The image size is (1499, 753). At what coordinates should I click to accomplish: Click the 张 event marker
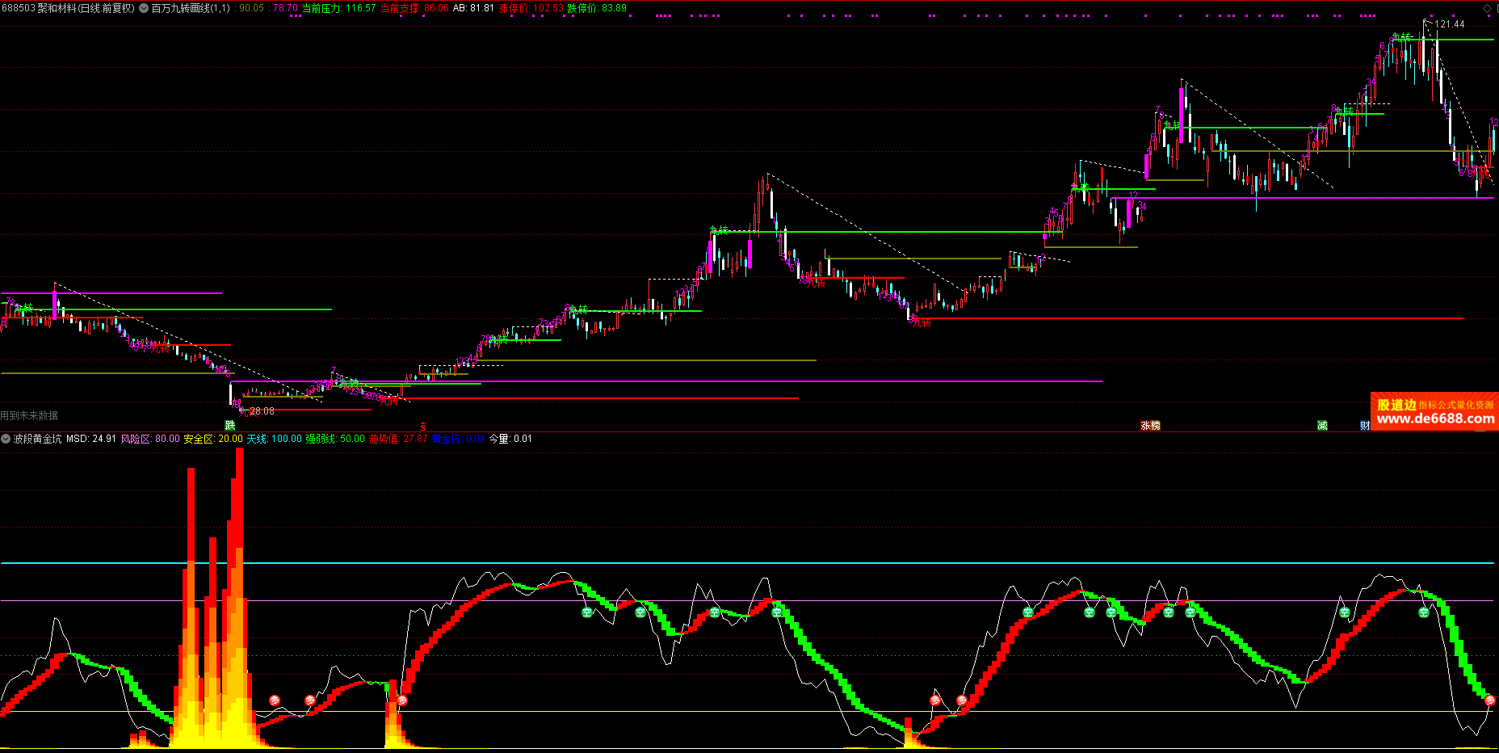[x=1145, y=425]
